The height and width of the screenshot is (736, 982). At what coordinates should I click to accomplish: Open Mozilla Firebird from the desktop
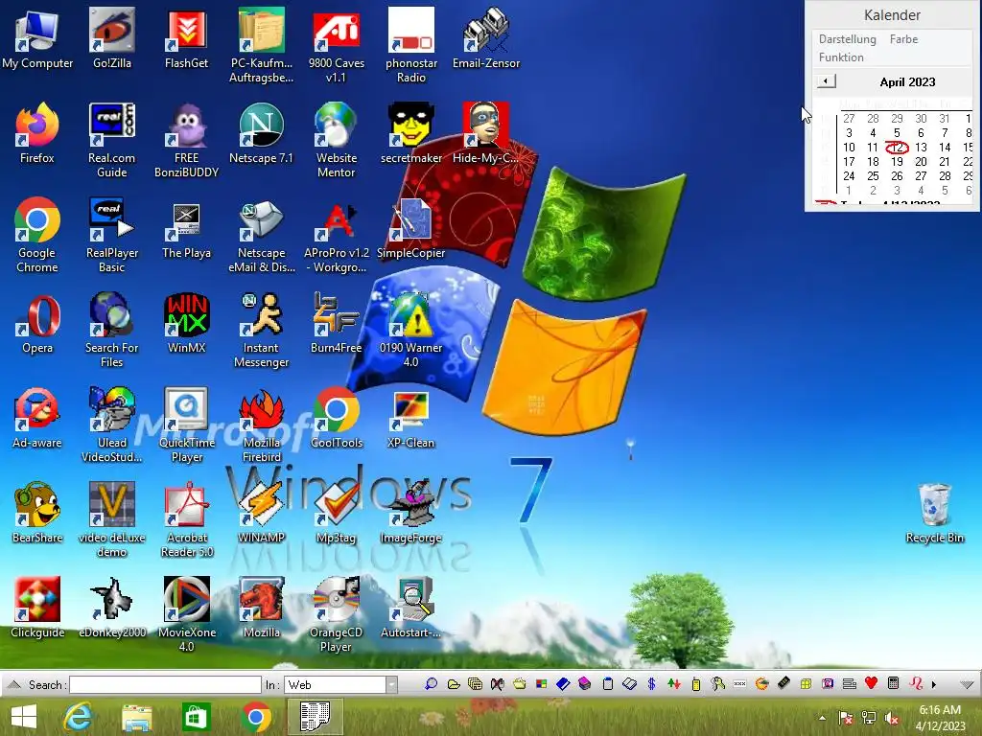(x=261, y=425)
